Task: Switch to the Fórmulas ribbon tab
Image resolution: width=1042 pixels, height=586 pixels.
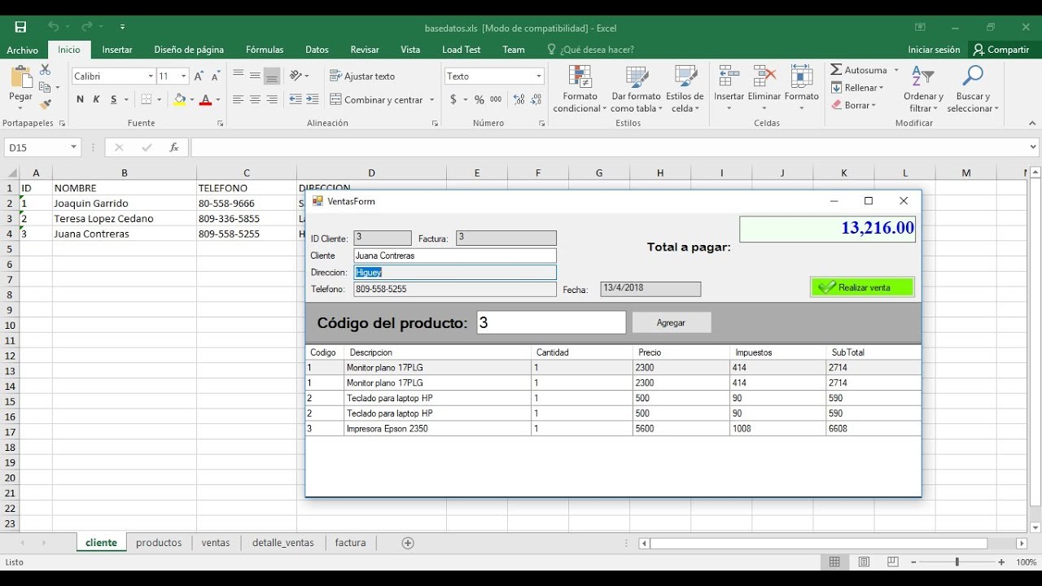Action: click(x=265, y=50)
